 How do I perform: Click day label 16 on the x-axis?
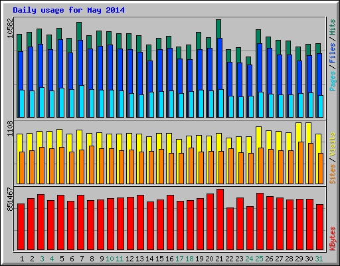169,259
